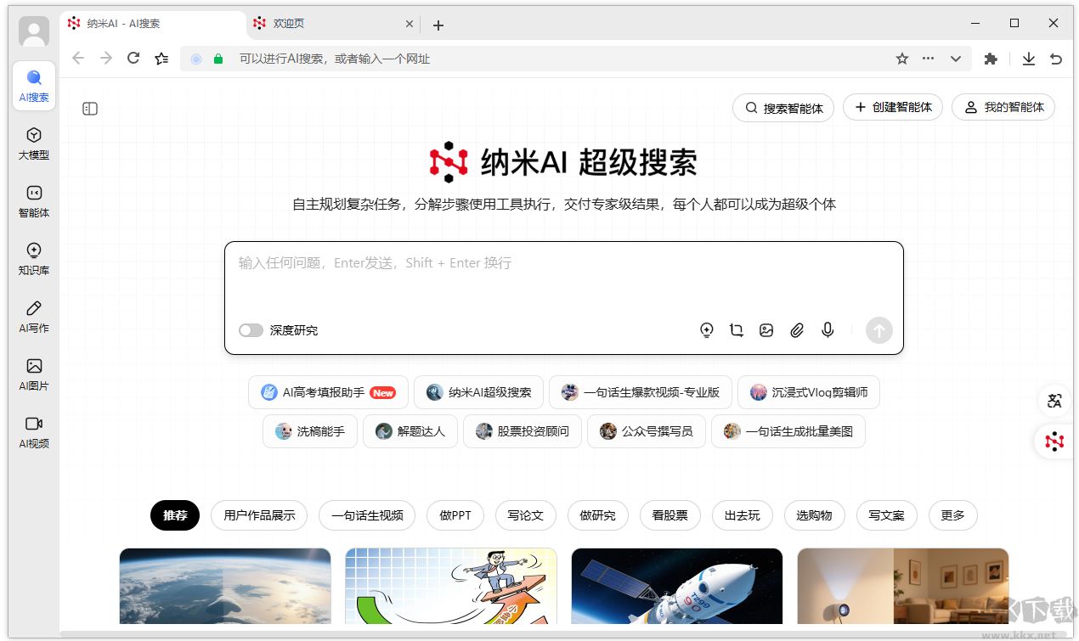1079x641 pixels.
Task: Expand the 更多 category chip
Action: pos(952,515)
